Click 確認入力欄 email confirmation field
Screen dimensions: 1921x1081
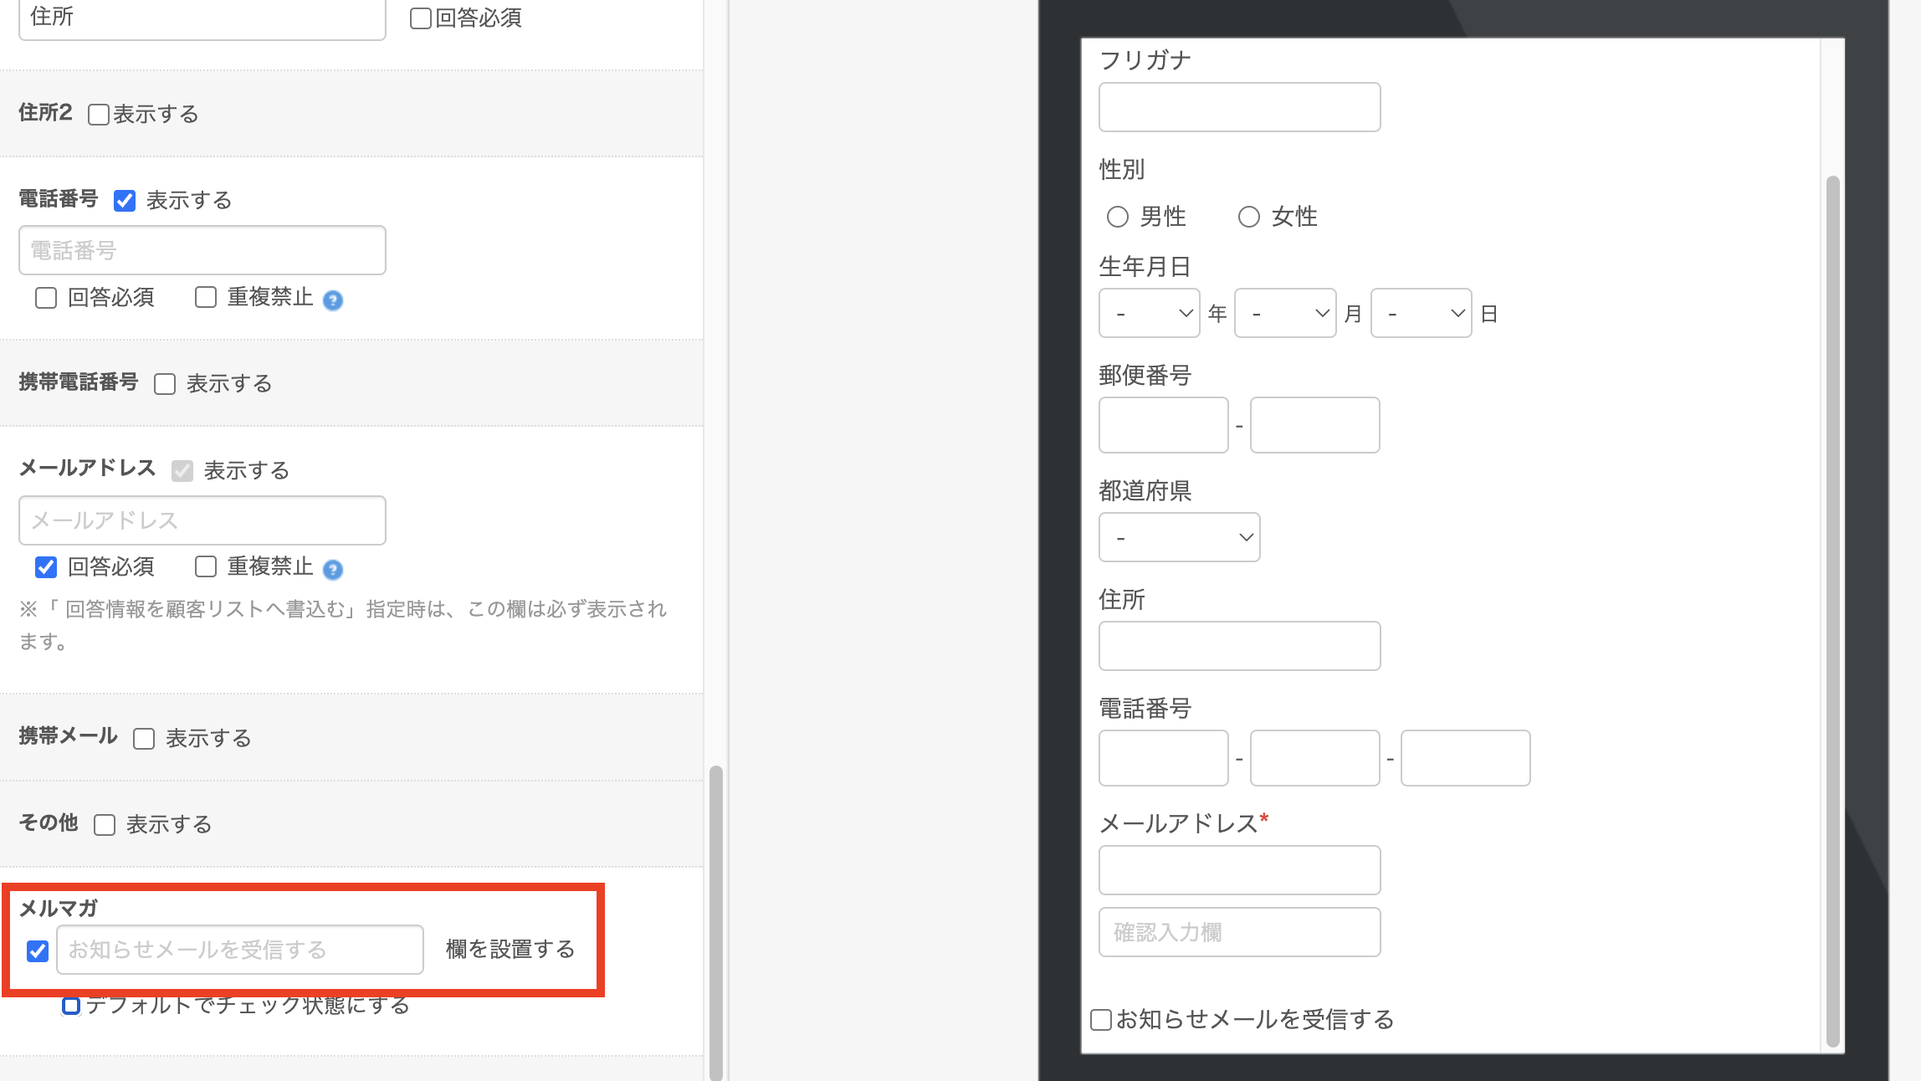[x=1239, y=932]
